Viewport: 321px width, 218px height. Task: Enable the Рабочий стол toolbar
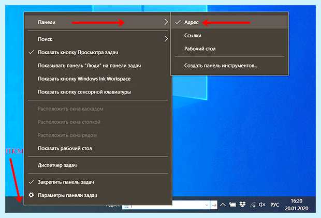coord(229,49)
